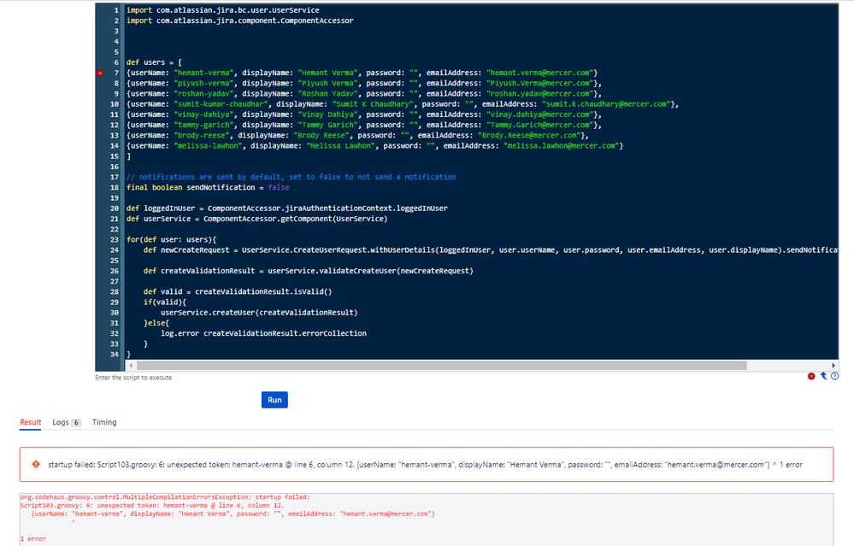Click the red error status icon below editor

tap(811, 376)
